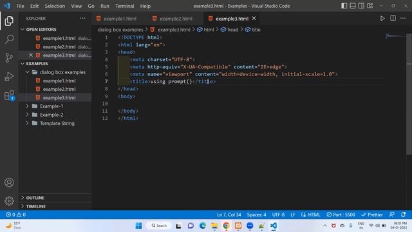Click the minimap code preview
This screenshot has width=412, height=232.
click(x=396, y=36)
